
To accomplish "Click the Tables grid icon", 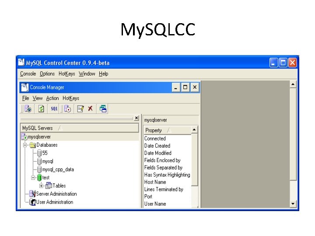I will [x=49, y=186].
